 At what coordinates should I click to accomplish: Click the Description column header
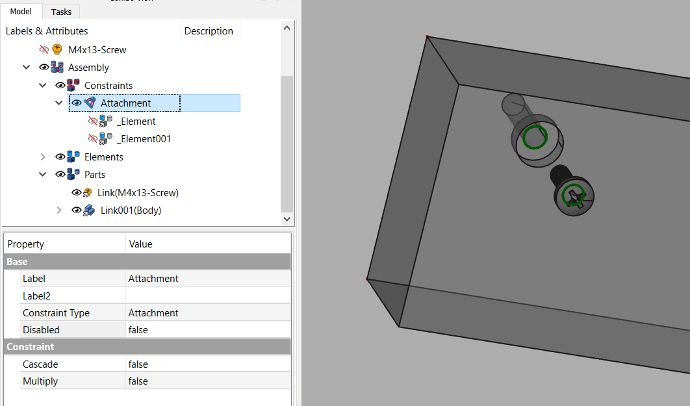[209, 31]
